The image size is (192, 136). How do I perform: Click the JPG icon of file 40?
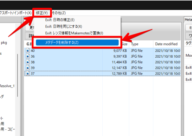click(28, 50)
